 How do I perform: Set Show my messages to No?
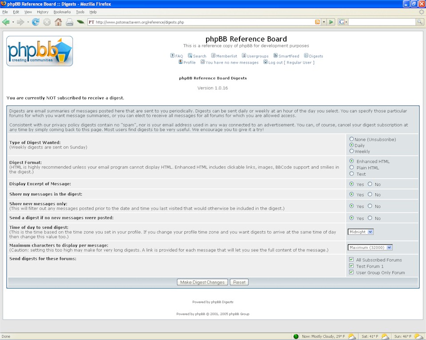[x=370, y=194]
